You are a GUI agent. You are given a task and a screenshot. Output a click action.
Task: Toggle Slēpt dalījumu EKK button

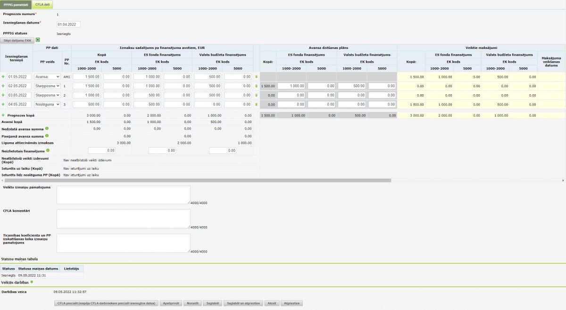click(17, 41)
